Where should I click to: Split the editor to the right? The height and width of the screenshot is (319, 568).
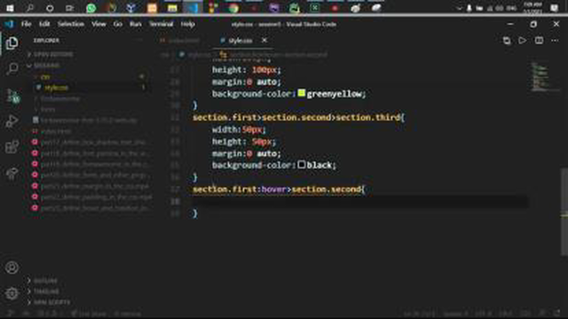(539, 41)
